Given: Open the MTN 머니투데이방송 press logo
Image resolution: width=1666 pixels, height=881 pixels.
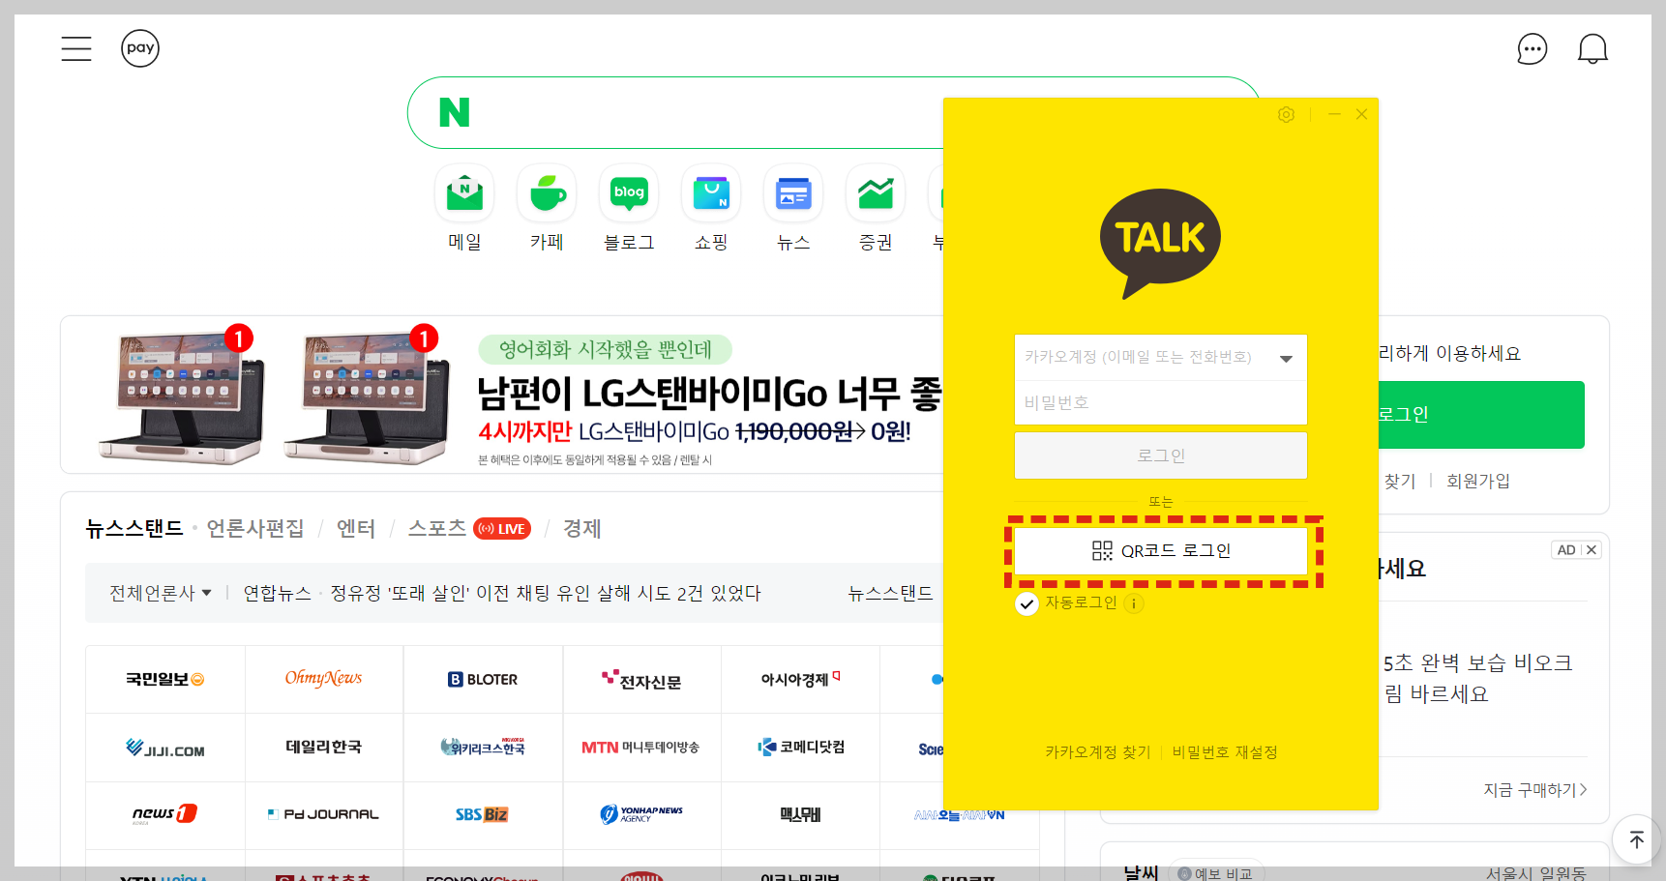Looking at the screenshot, I should click(642, 748).
